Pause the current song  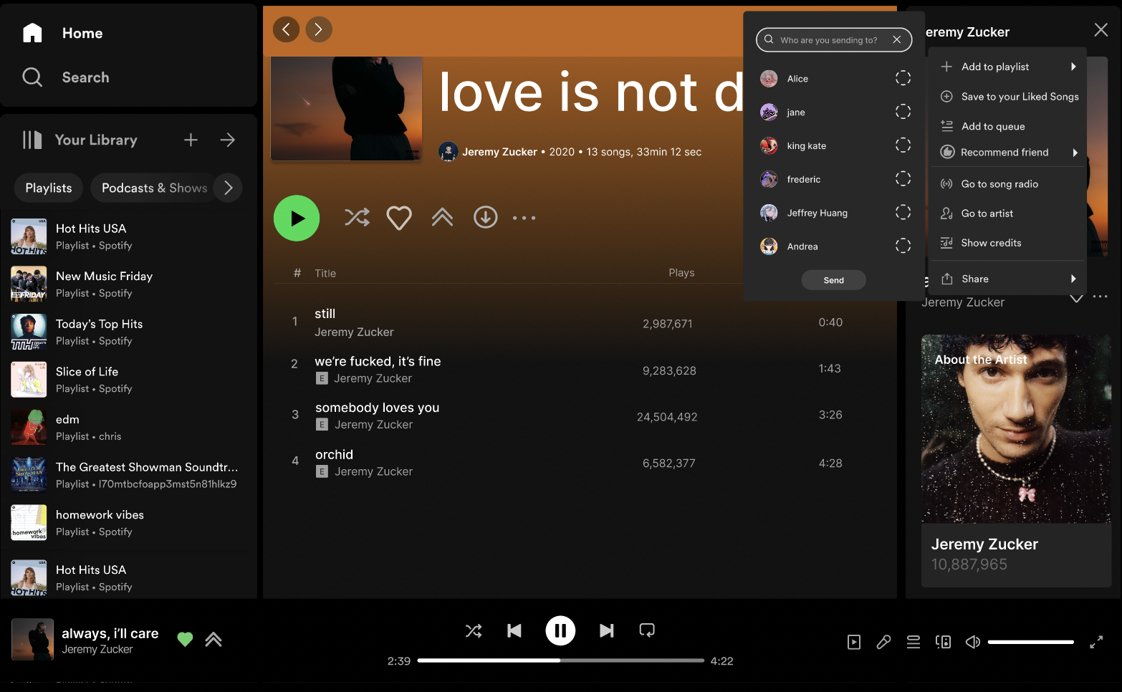point(560,630)
